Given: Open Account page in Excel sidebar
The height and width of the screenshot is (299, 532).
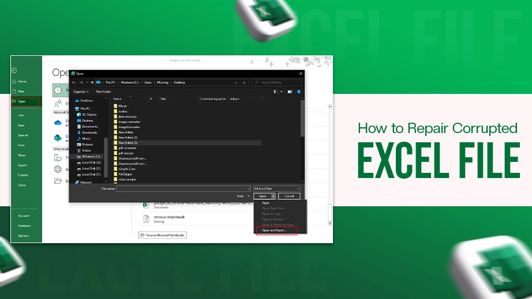Looking at the screenshot, I should (24, 215).
